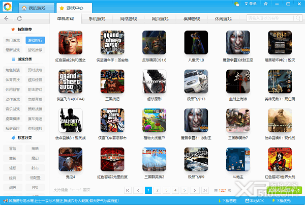Open the Red Alert 2 红色警戒2共和国之 icon
This screenshot has width=305, height=205.
pyautogui.click(x=71, y=42)
